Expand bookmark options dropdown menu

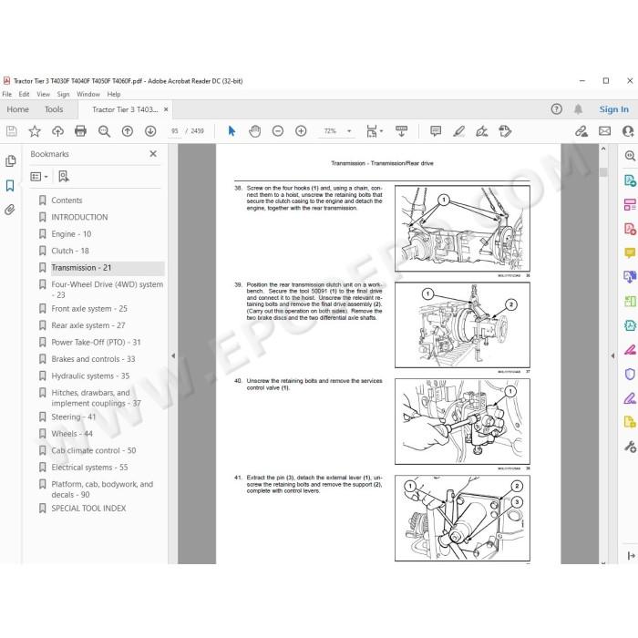[39, 177]
